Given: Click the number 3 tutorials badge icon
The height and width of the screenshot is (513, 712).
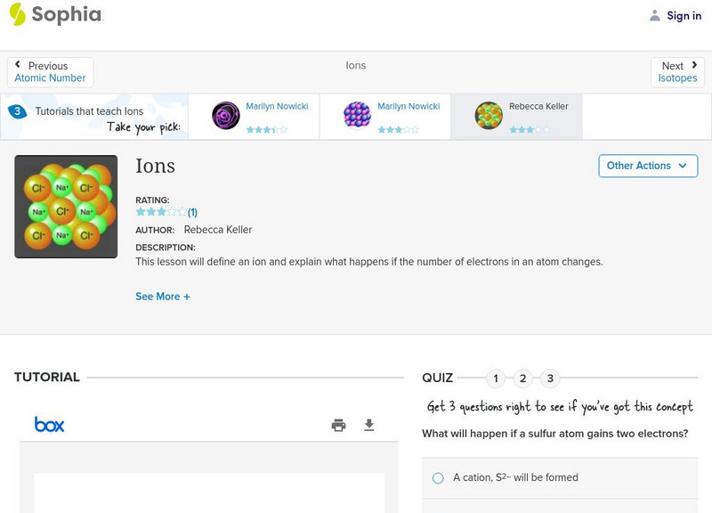Looking at the screenshot, I should [17, 111].
